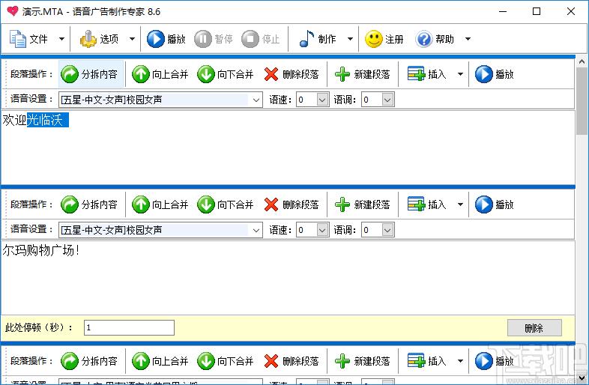
Task: Expand 插入 arrow in the second paragraph
Action: point(461,204)
